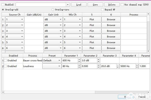The image size is (151, 100).
Task: Enable the Loudness process checkbox
Action: point(5,66)
